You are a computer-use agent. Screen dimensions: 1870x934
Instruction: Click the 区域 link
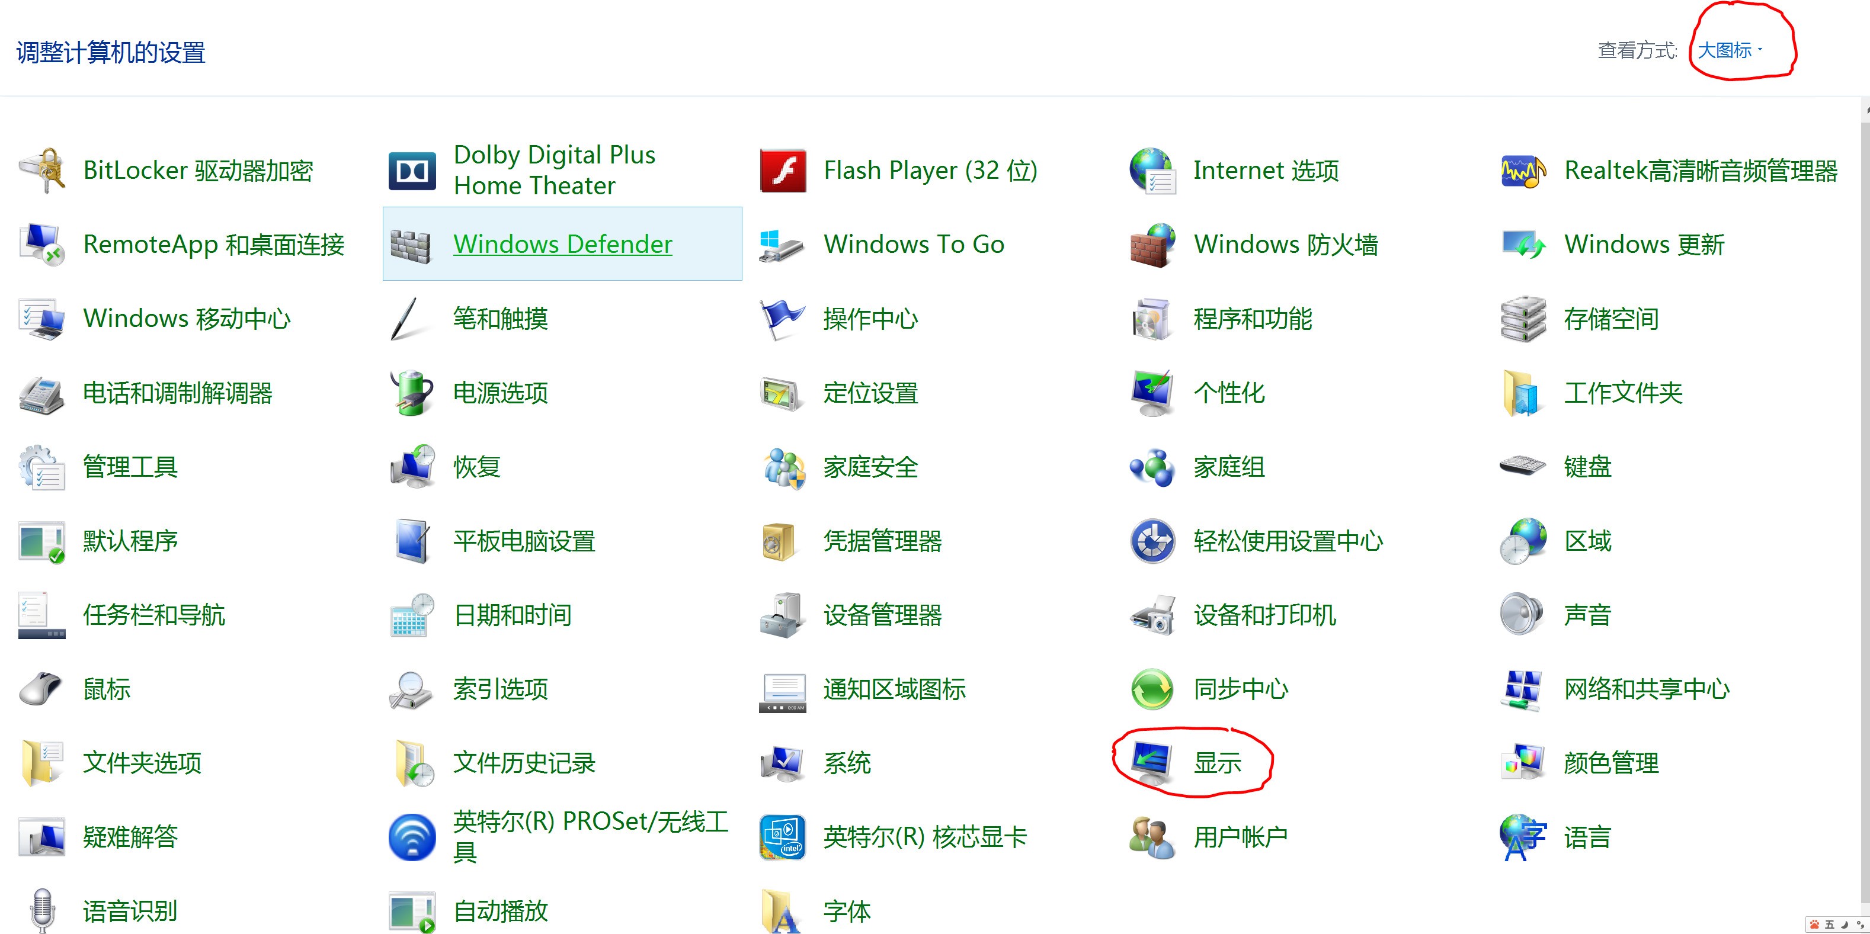tap(1587, 541)
